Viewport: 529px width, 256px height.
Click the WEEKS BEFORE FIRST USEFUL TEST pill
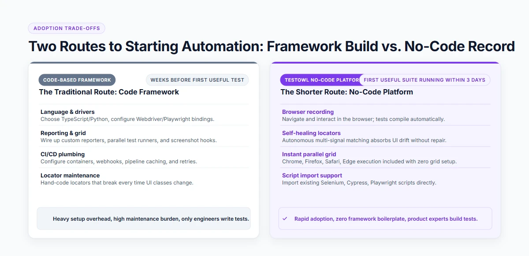(x=197, y=80)
